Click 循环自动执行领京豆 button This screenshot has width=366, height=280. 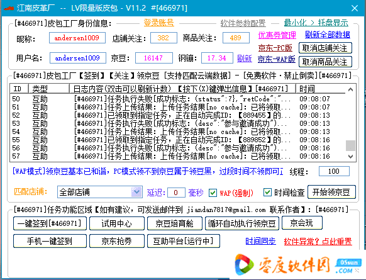[x=242, y=223]
